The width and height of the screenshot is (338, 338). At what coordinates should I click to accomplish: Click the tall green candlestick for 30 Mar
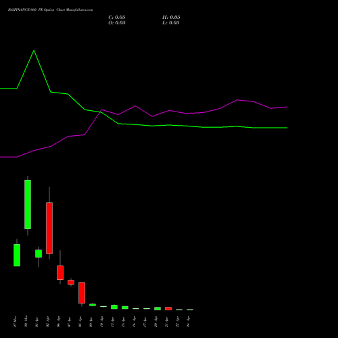pos(28,204)
